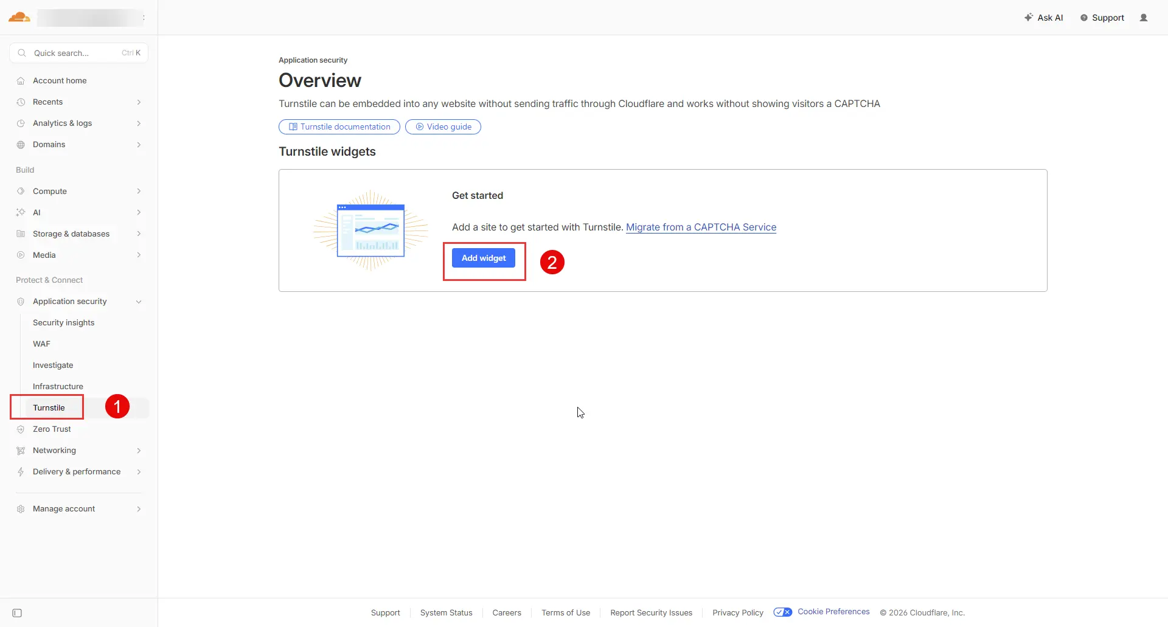
Task: Collapse the Application security section
Action: click(139, 301)
